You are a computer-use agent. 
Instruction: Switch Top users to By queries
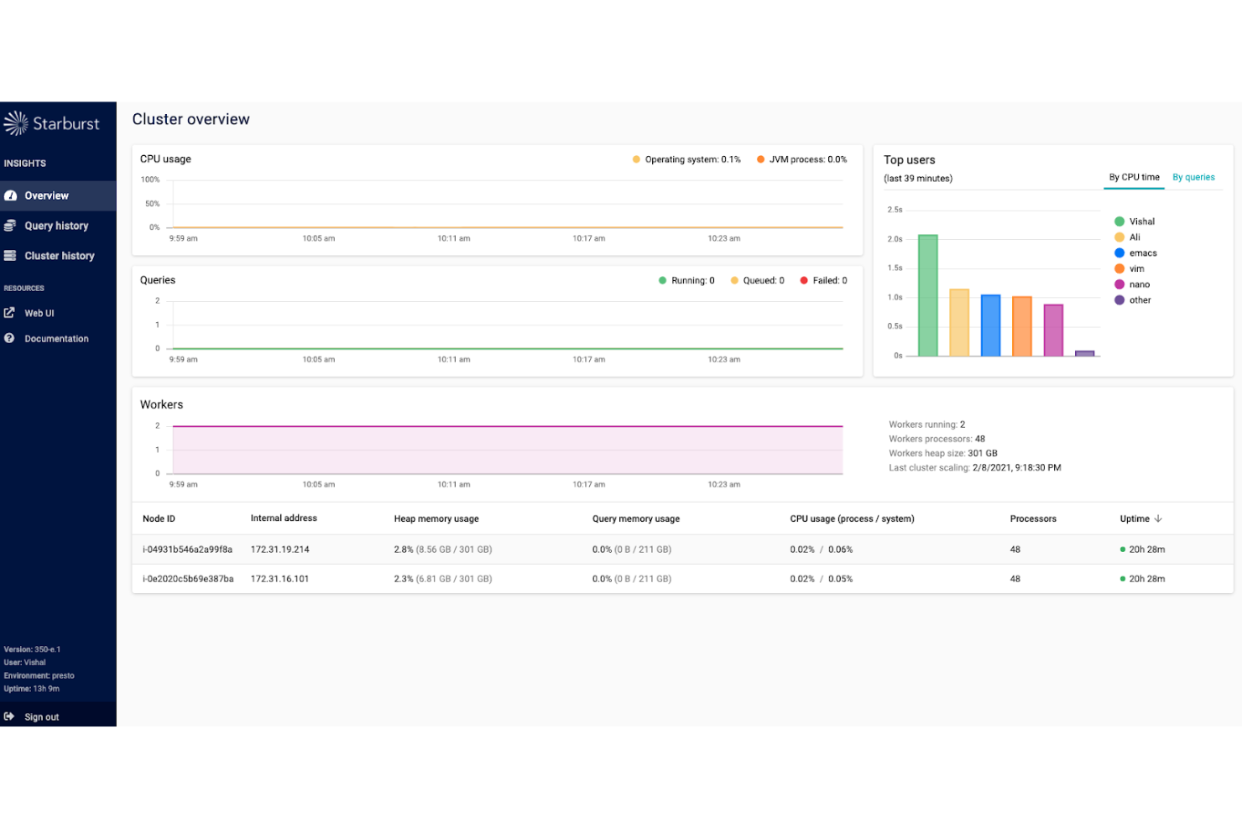[1194, 177]
